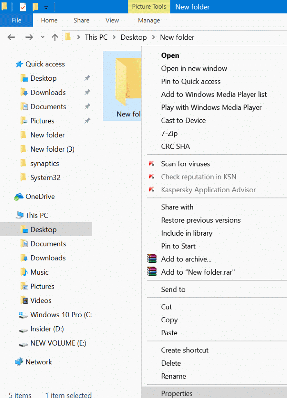287x398 pixels.
Task: Open Insider (D:) drive
Action: pos(47,329)
